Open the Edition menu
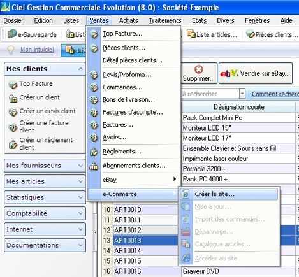The image size is (299, 277). (x=43, y=21)
